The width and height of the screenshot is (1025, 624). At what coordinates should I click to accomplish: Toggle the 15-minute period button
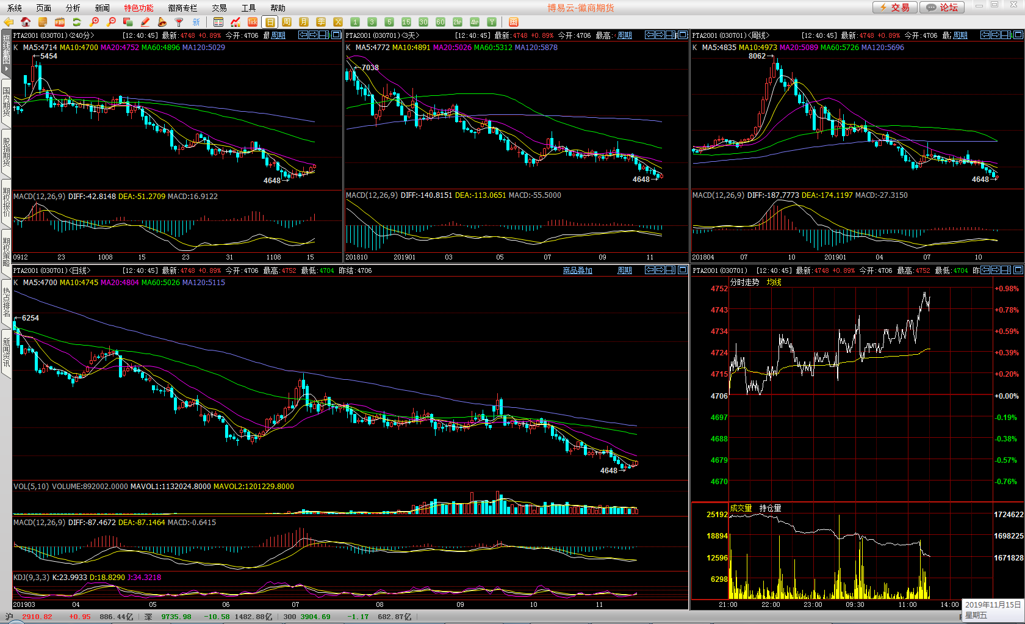tap(406, 22)
